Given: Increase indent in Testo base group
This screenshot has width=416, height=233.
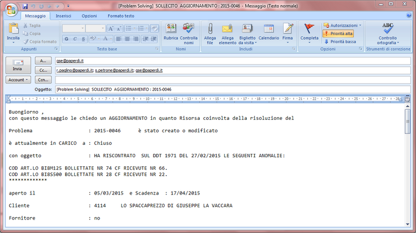Looking at the screenshot, I should click(154, 39).
